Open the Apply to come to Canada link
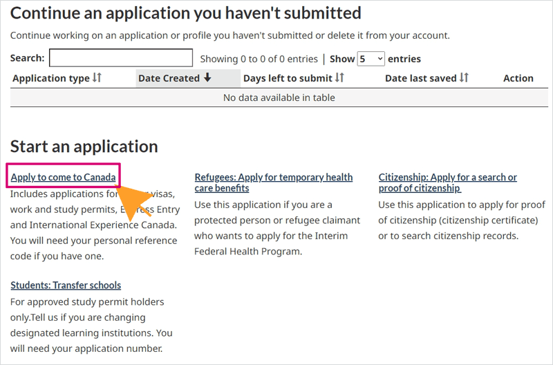The image size is (553, 365). 64,178
